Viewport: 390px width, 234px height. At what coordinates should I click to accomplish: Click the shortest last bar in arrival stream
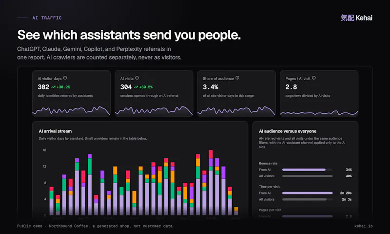coord(236,212)
